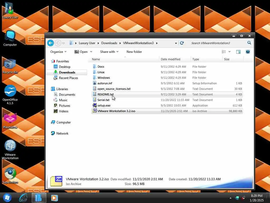The height and width of the screenshot is (203, 270).
Task: Expand arrow after VMwareWorkstation3 breadcrumb
Action: (157, 43)
